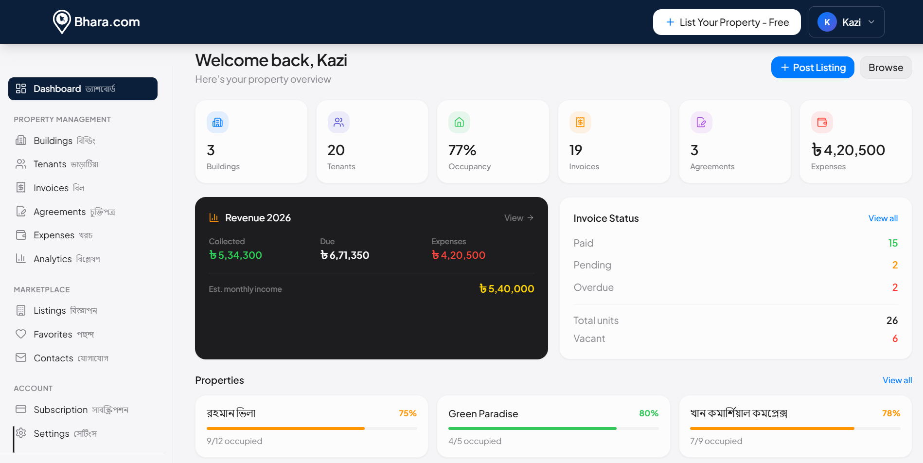Click the Favorites heart icon in sidebar
The image size is (923, 463).
(21, 334)
